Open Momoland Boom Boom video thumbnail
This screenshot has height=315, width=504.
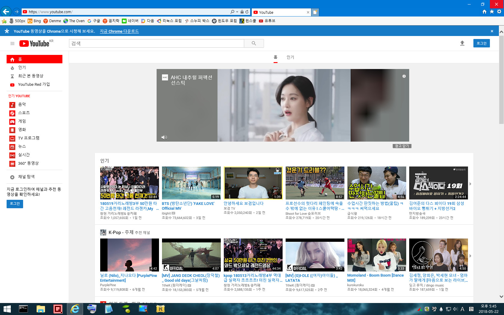[x=376, y=255]
